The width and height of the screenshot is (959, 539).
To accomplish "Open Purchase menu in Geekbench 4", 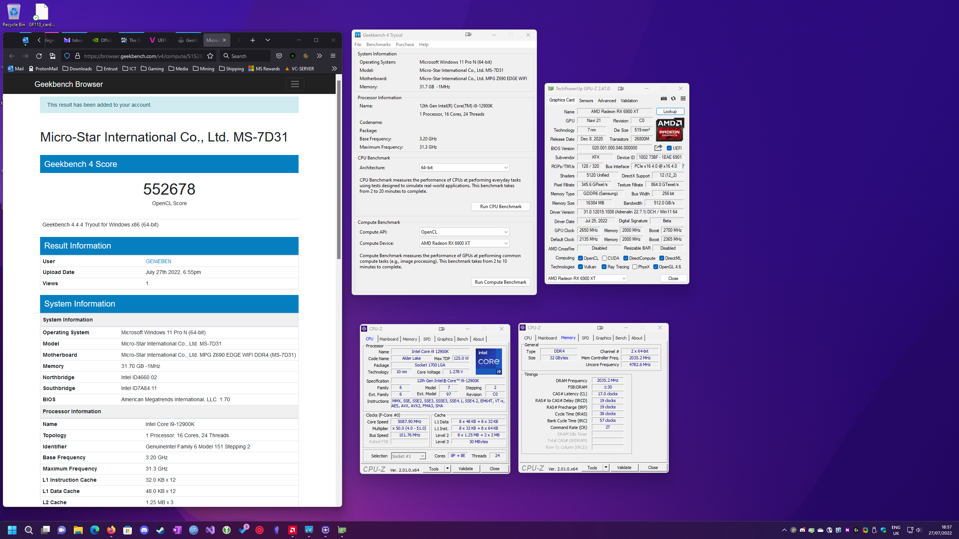I will point(405,45).
